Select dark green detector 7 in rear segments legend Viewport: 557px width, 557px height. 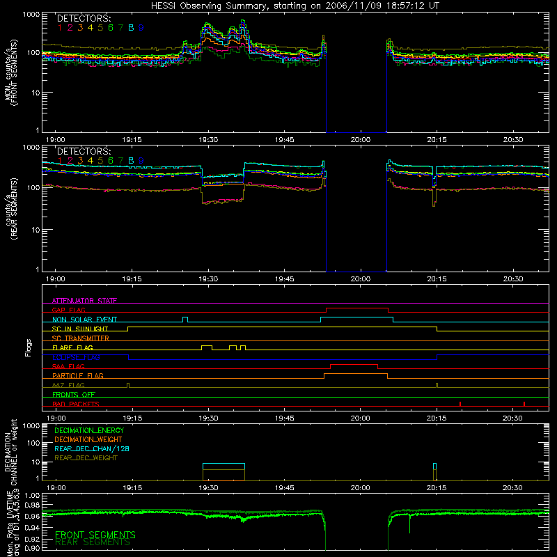click(120, 160)
